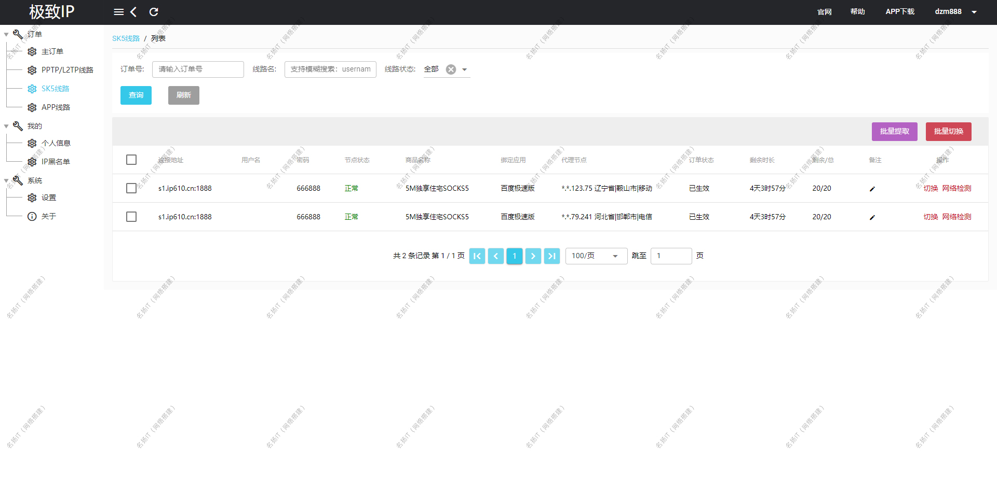Click the back arrow icon in header
This screenshot has height=479, width=997.
[133, 12]
